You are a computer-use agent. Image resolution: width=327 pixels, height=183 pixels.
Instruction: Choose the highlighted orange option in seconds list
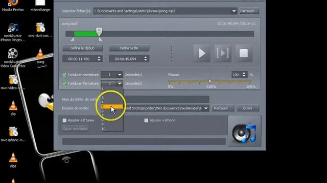[x=112, y=106]
